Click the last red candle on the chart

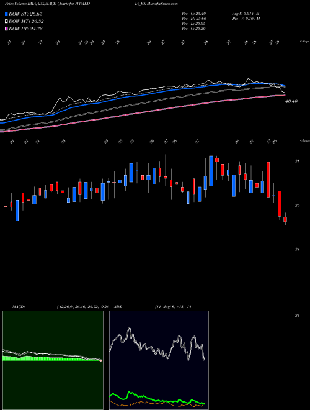[285, 219]
